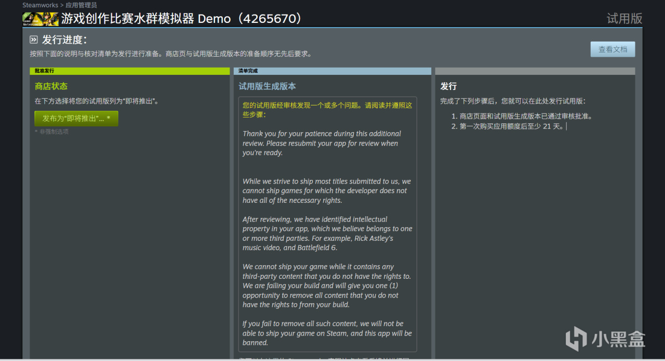This screenshot has width=665, height=361.
Task: Collapse the 发行进度 section arrow icon
Action: coord(34,40)
